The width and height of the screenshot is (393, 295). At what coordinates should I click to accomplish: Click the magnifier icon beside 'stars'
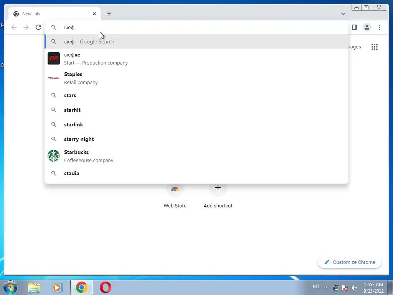(x=54, y=95)
